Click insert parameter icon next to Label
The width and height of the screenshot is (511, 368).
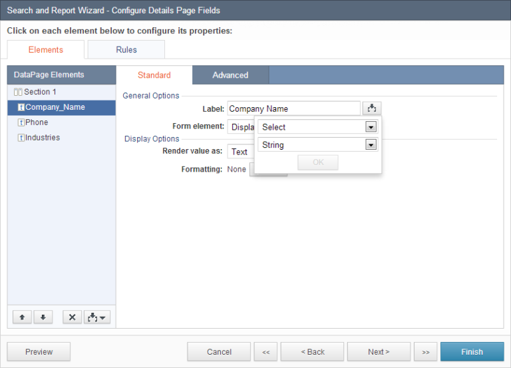coord(372,108)
